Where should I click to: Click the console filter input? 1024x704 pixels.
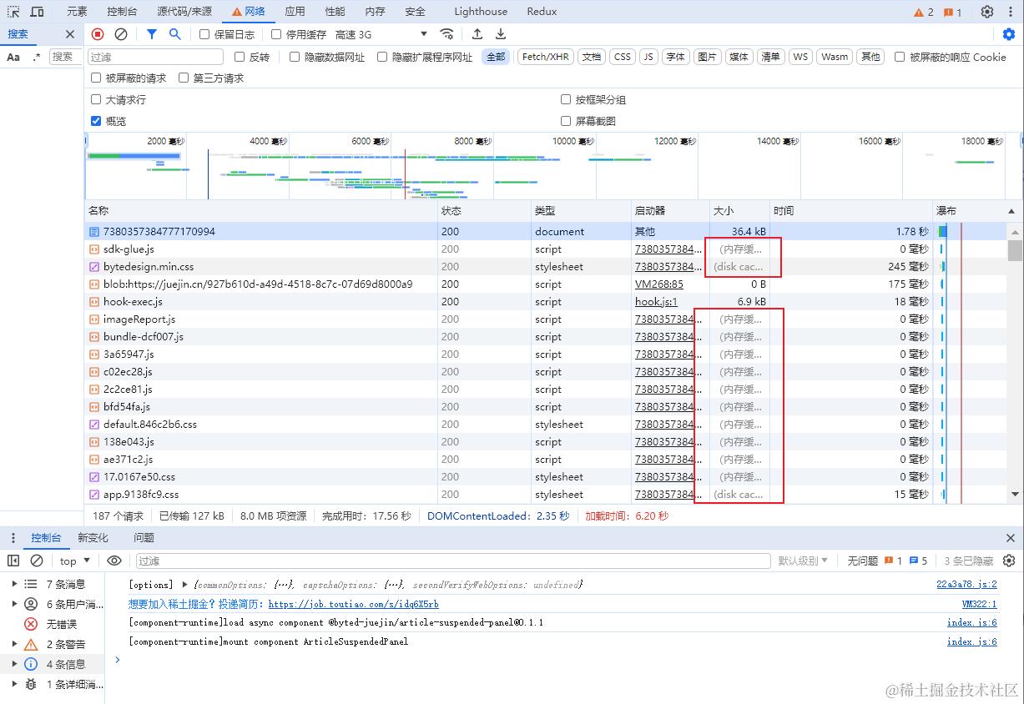tap(453, 561)
